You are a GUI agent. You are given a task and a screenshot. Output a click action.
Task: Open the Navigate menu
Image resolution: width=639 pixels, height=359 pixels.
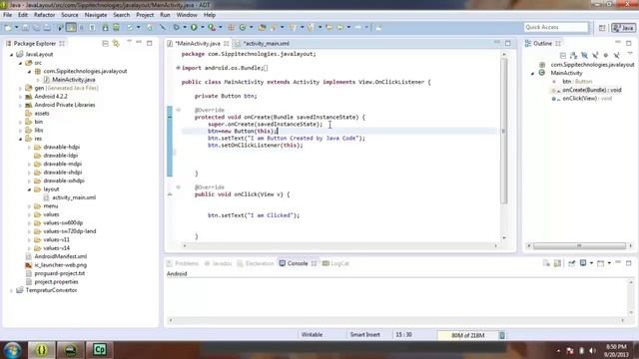[x=96, y=15]
